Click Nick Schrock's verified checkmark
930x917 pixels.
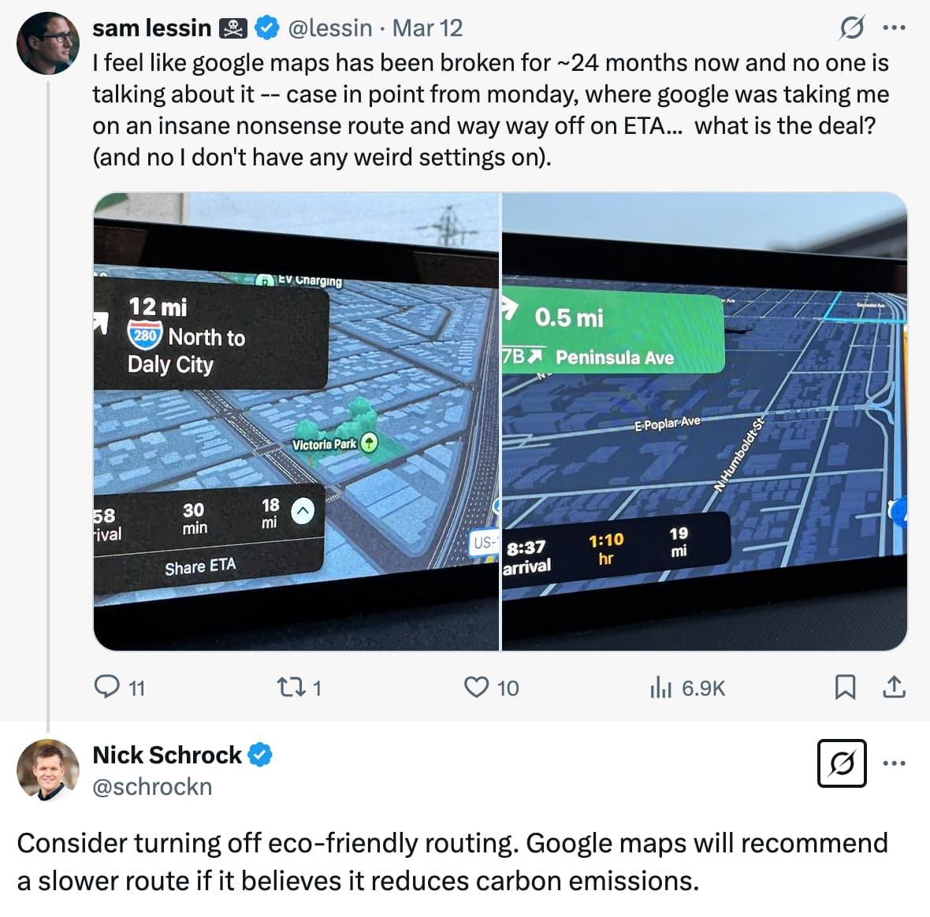tap(260, 755)
